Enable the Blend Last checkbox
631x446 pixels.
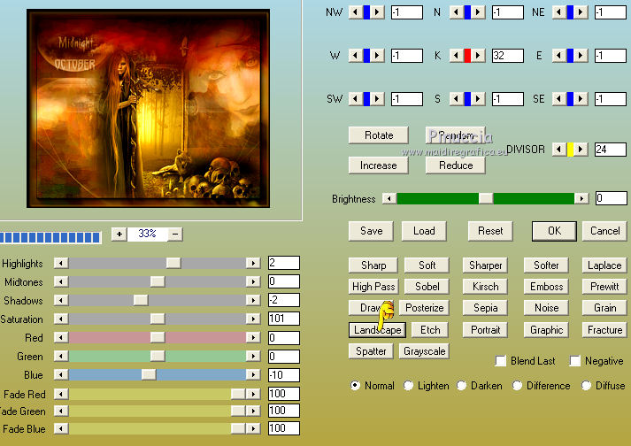(501, 361)
